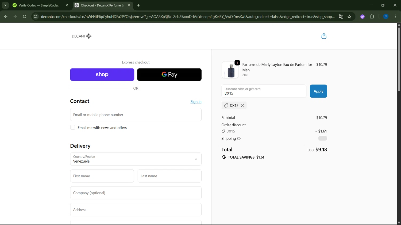This screenshot has width=401, height=225.
Task: Close the Checkout DecantX tab
Action: coord(129,5)
